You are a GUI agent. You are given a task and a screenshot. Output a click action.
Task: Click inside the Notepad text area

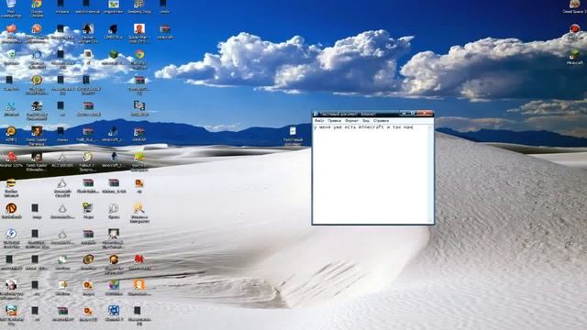pos(370,174)
